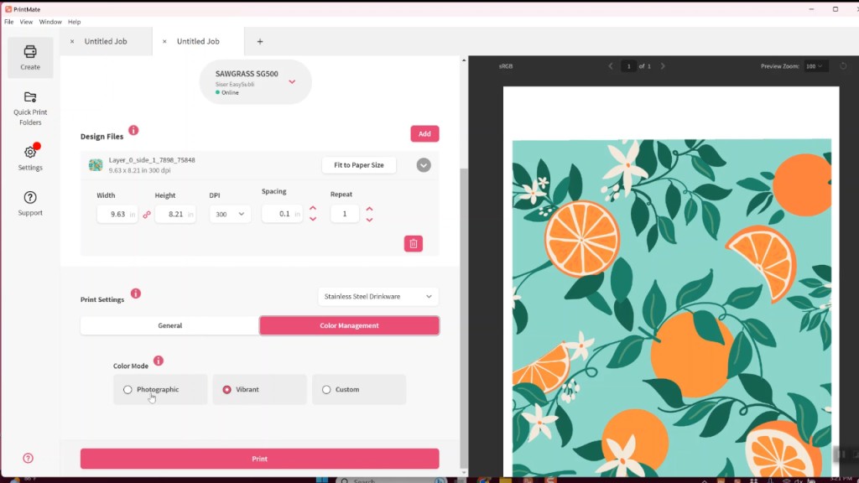Expand the SAWGRASS SG500 printer dropdown

pyautogui.click(x=291, y=81)
